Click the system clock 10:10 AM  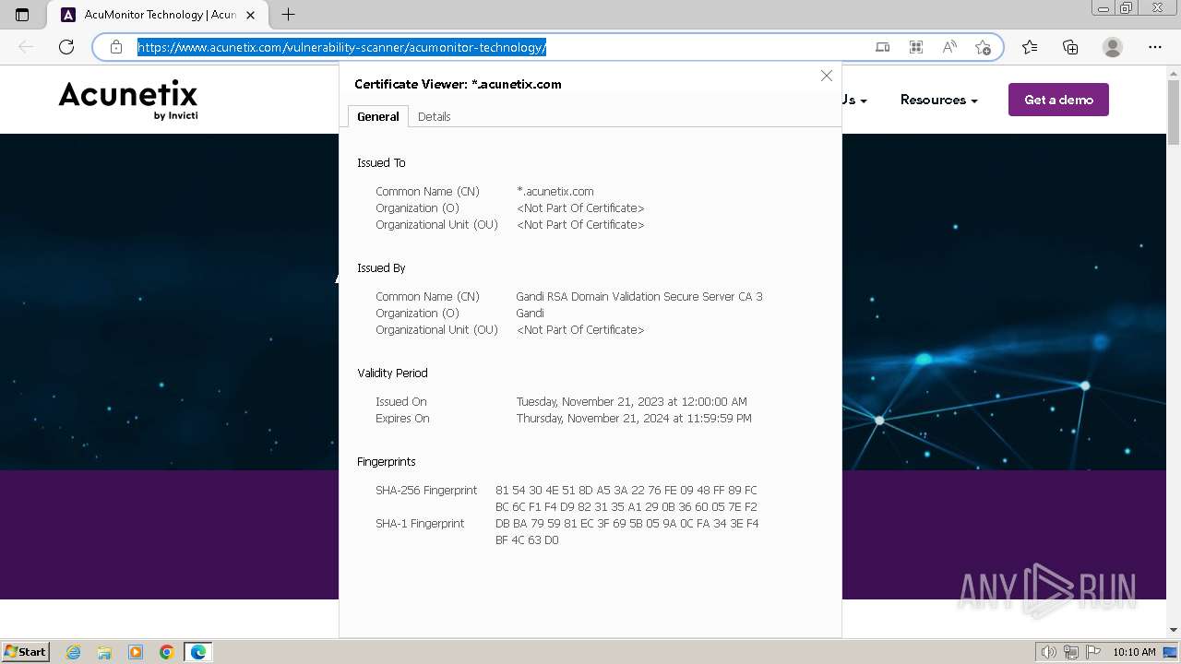(x=1134, y=652)
